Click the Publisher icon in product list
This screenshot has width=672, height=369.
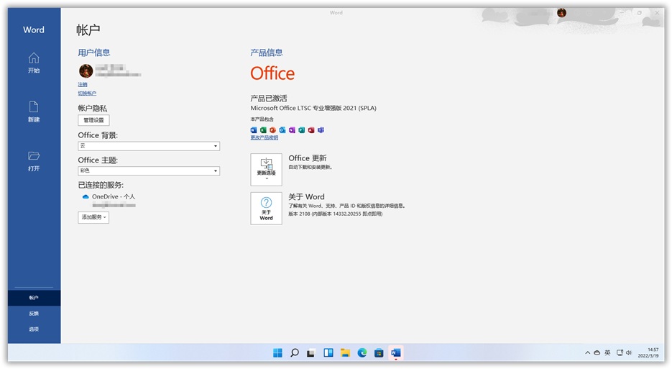[x=302, y=130]
